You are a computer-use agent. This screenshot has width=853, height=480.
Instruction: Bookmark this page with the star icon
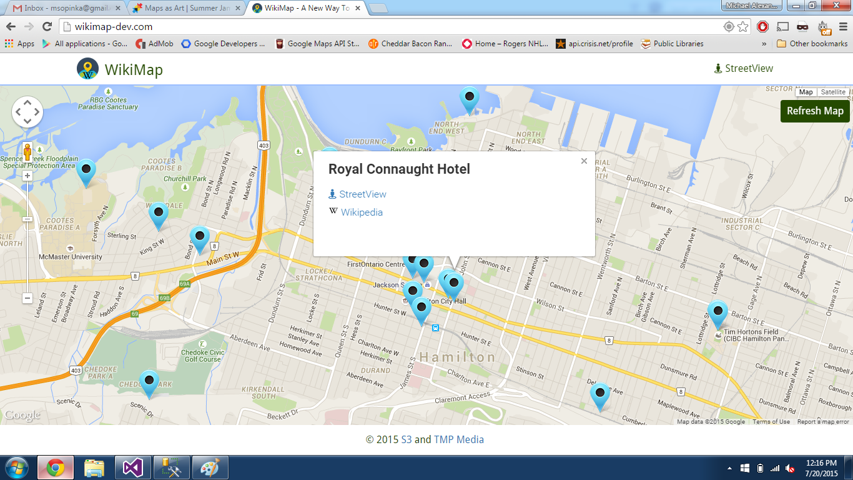[x=742, y=26]
